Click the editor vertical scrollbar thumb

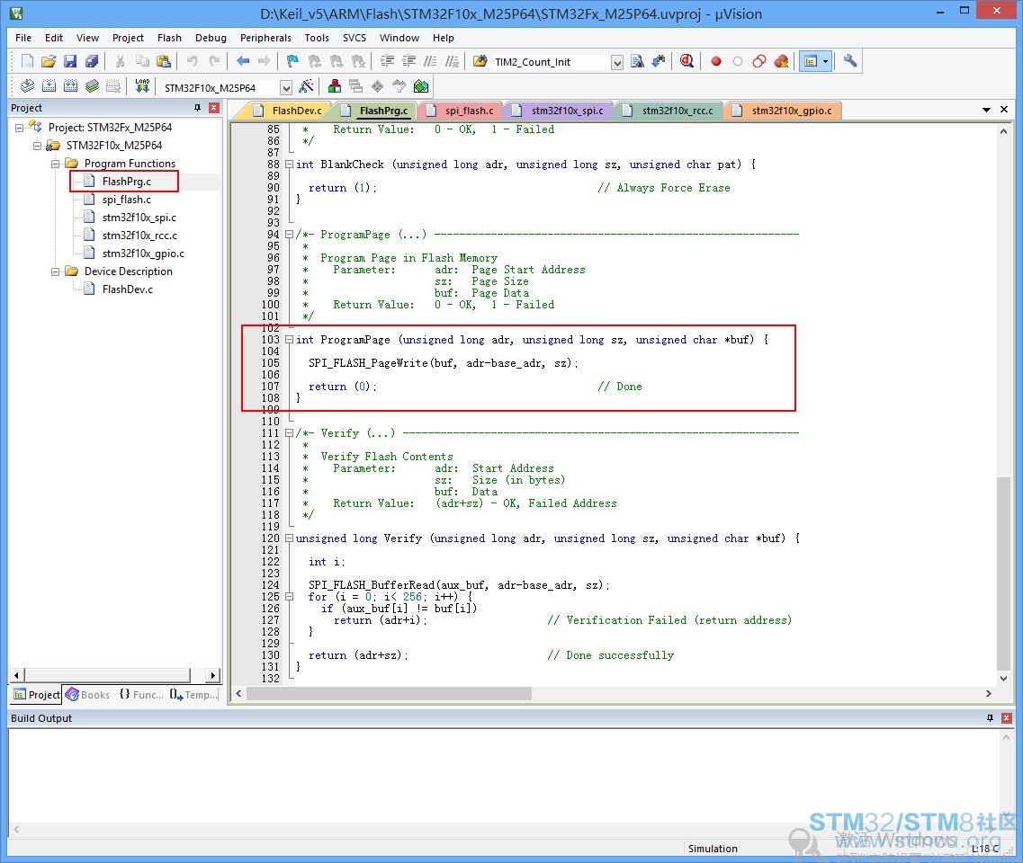point(1003,574)
